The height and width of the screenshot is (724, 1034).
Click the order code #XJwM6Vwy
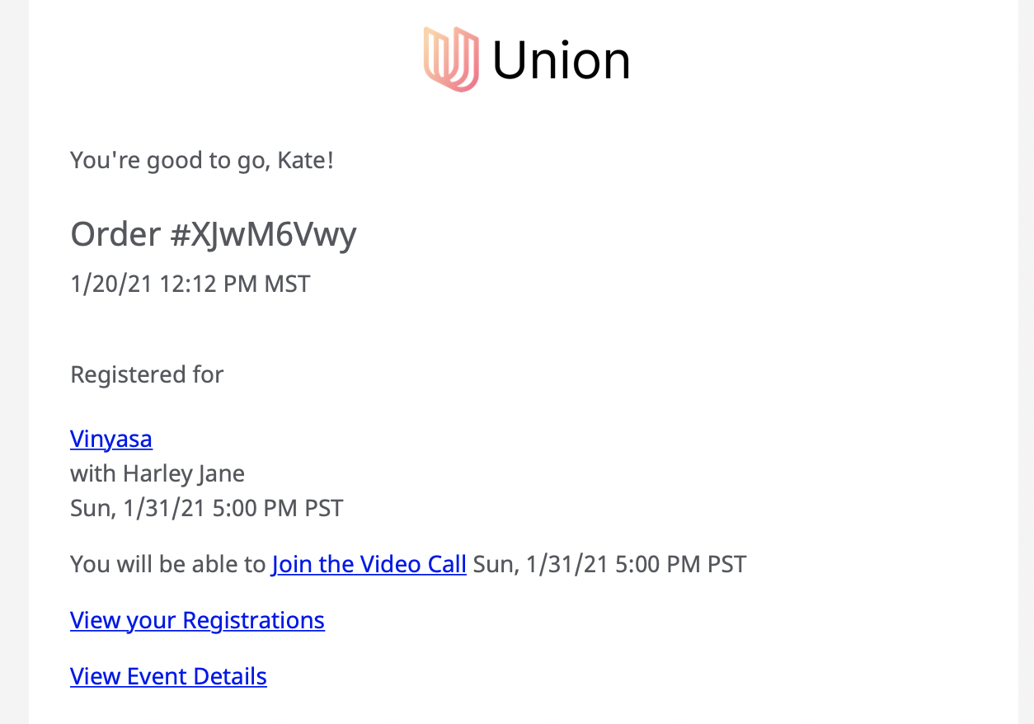[x=263, y=235]
